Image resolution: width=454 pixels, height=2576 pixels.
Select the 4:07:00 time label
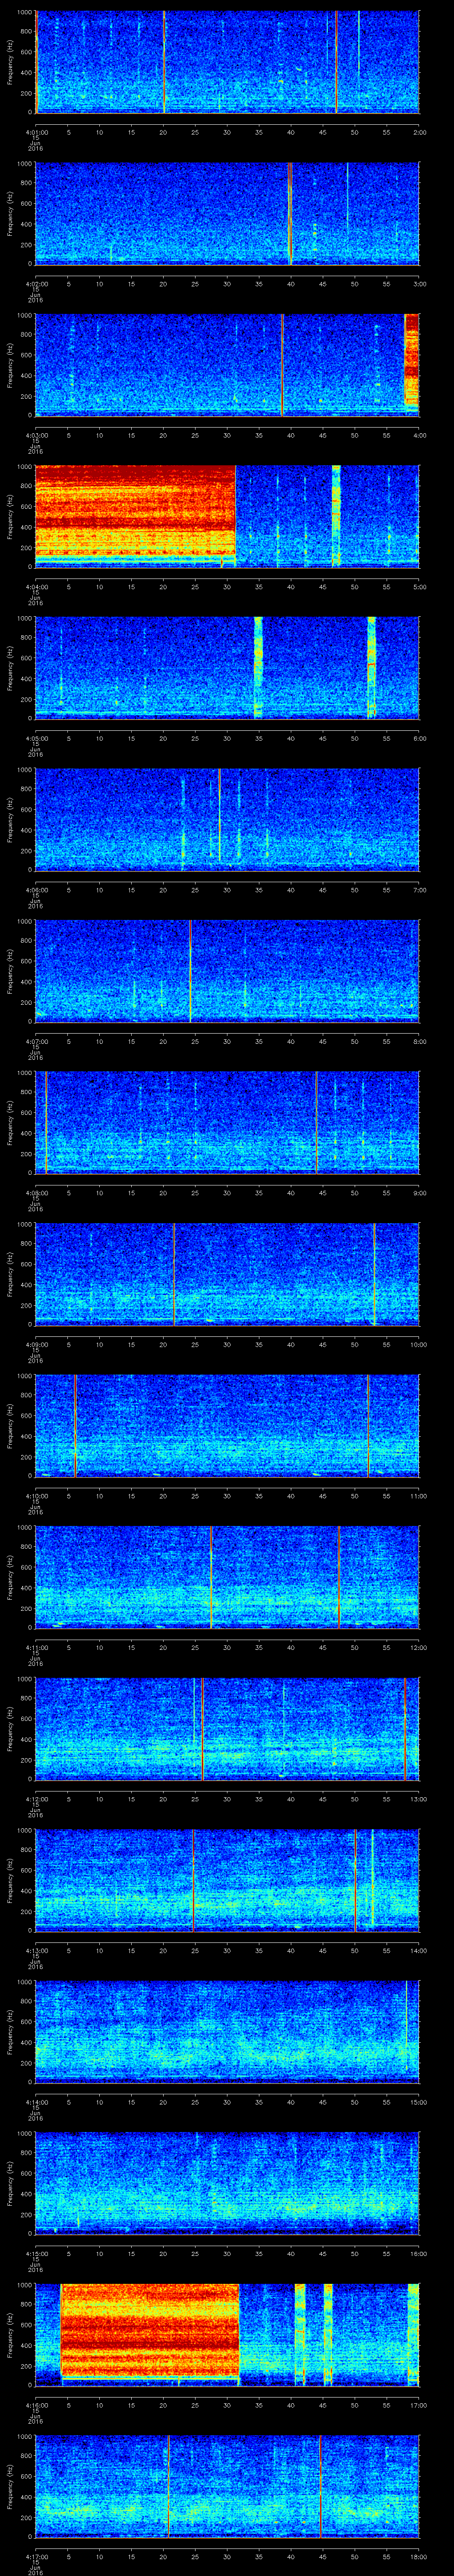coord(36,1041)
